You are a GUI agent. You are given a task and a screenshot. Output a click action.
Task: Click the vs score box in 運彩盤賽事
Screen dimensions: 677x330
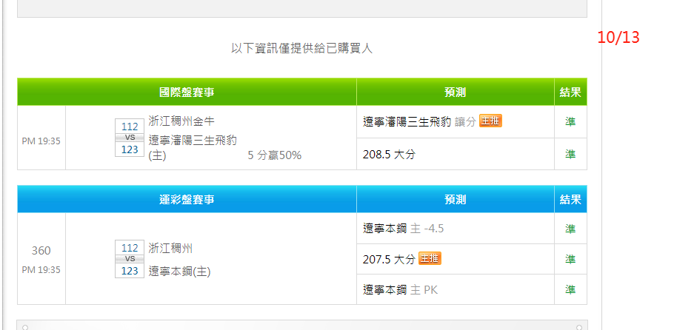[x=130, y=259]
